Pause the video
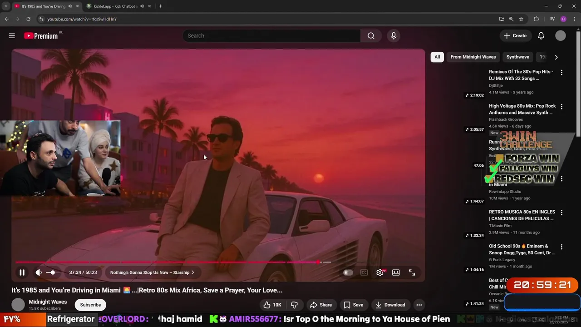 pos(22,272)
